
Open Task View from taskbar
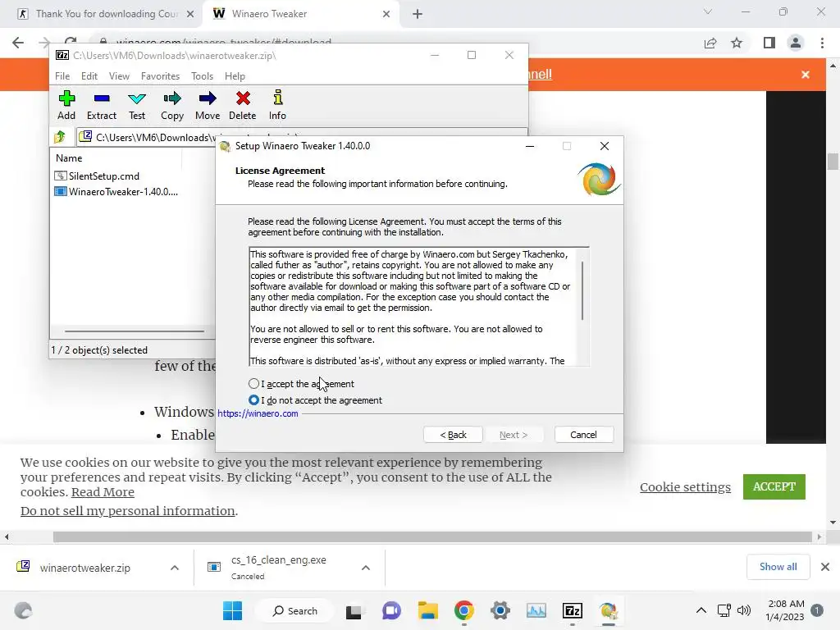coord(354,611)
